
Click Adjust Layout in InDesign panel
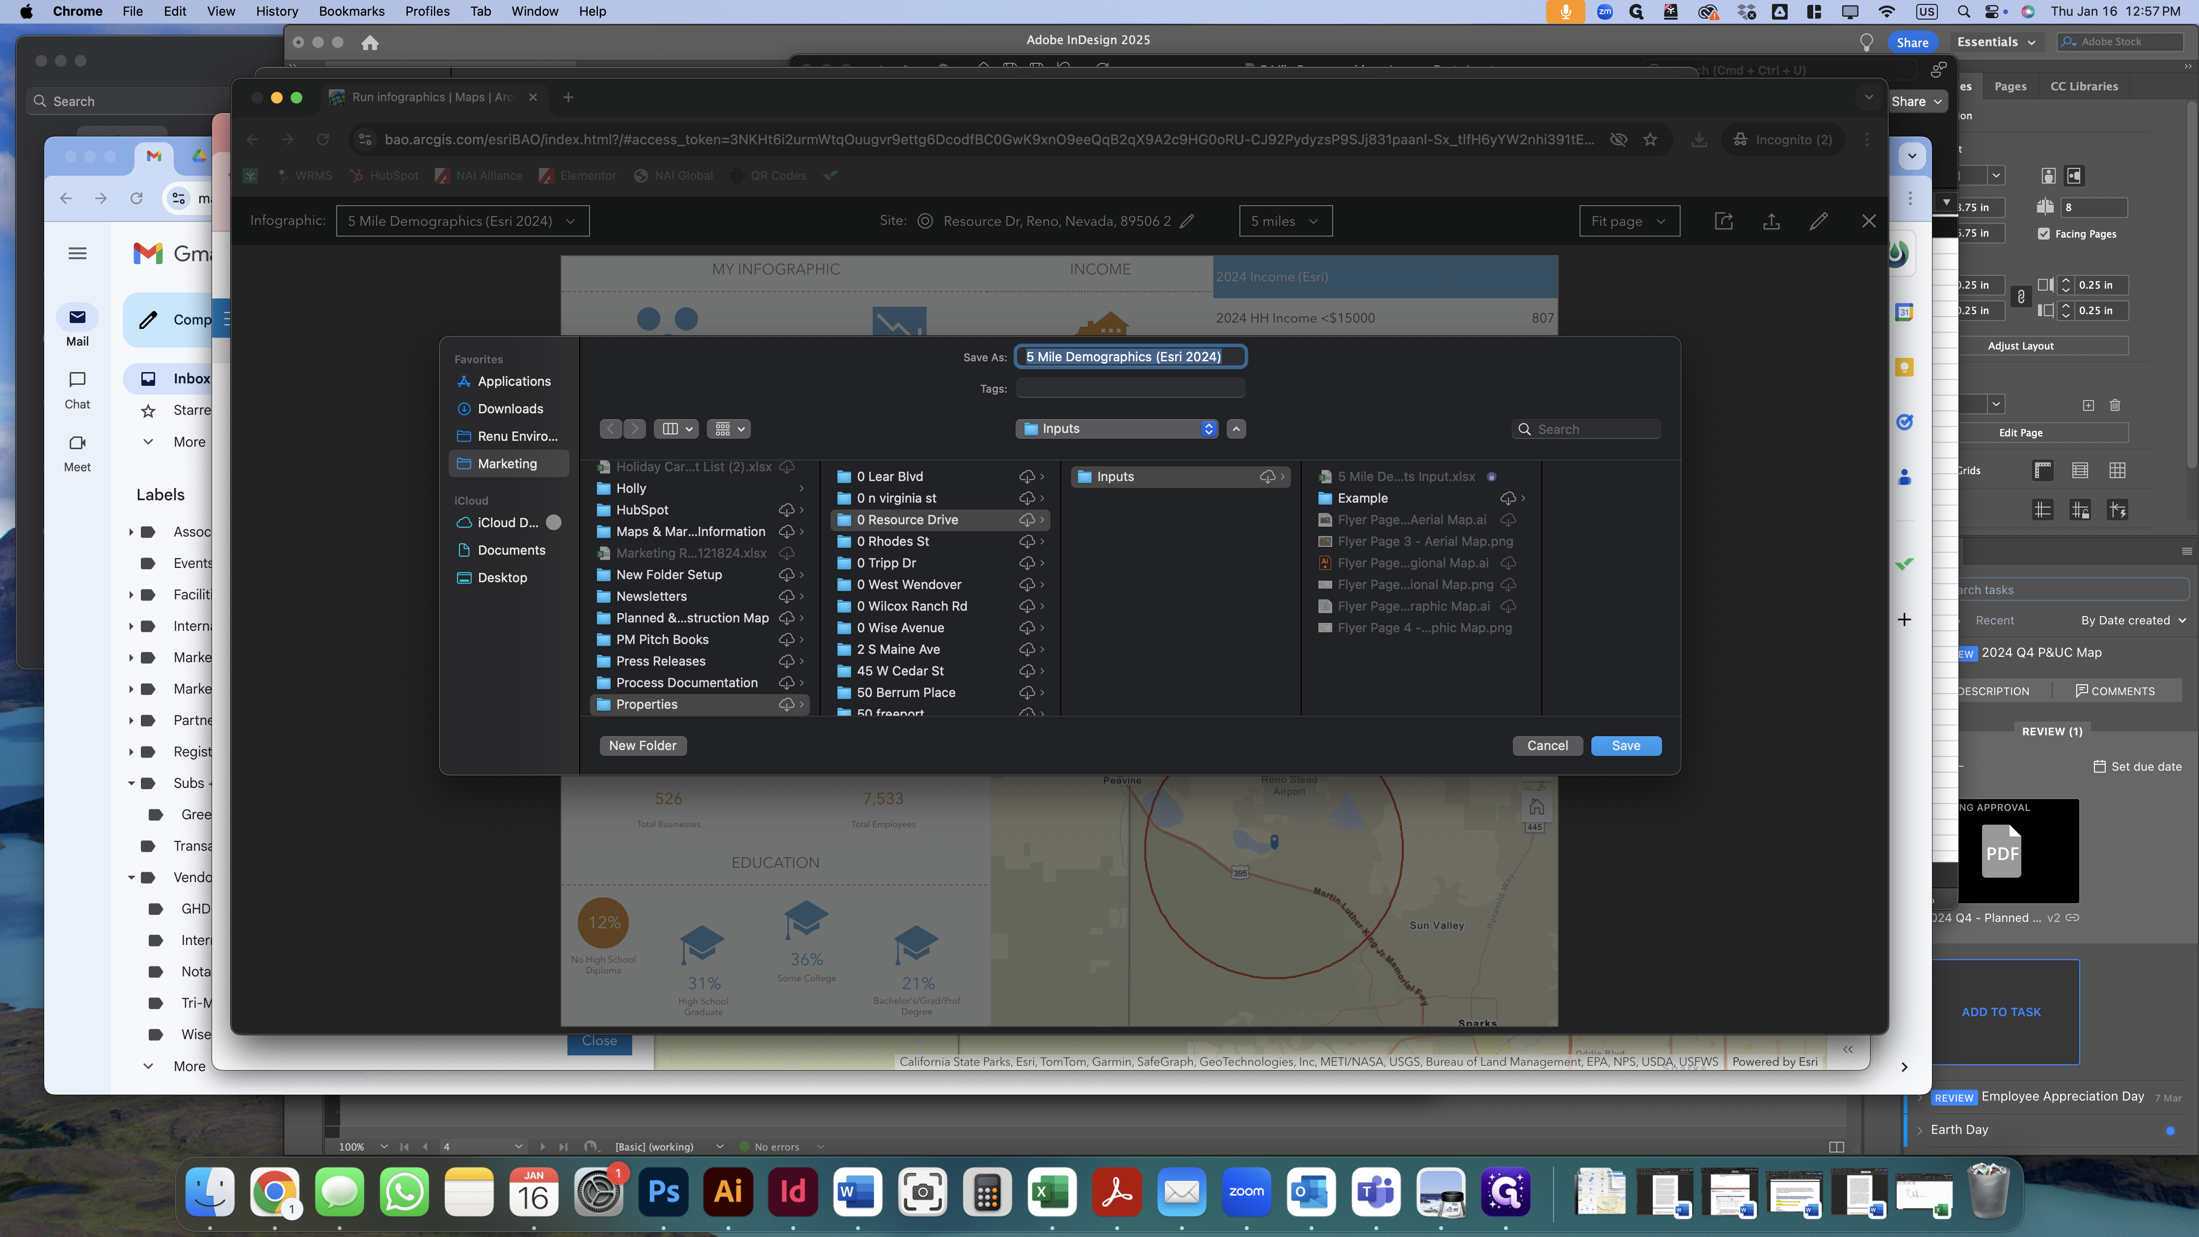2021,346
